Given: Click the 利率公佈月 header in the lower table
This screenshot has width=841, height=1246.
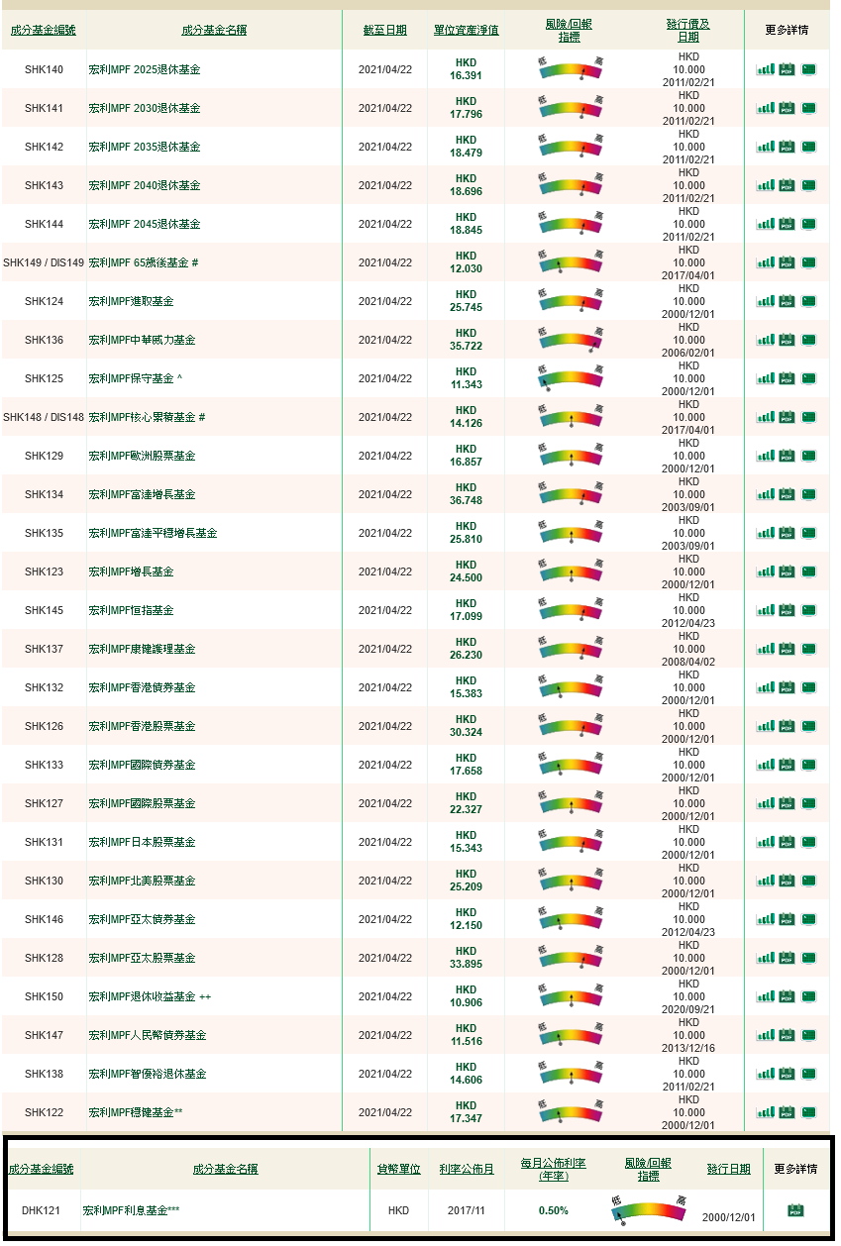Looking at the screenshot, I should point(467,1169).
